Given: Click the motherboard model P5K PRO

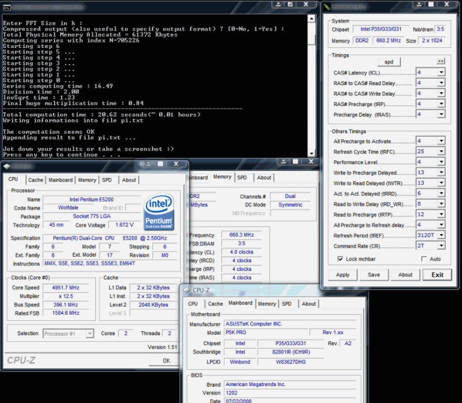Looking at the screenshot, I should click(x=266, y=333).
